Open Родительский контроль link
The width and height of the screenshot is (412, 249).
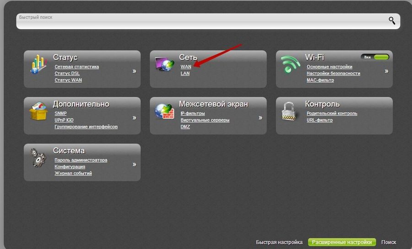click(x=332, y=113)
